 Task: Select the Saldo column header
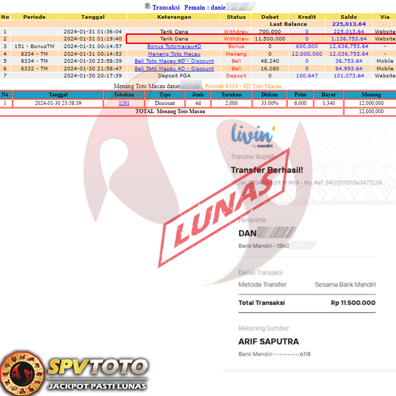tap(348, 17)
